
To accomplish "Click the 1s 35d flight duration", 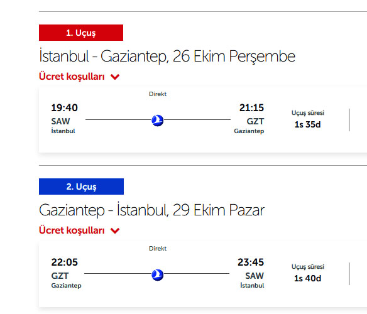I will (x=307, y=124).
